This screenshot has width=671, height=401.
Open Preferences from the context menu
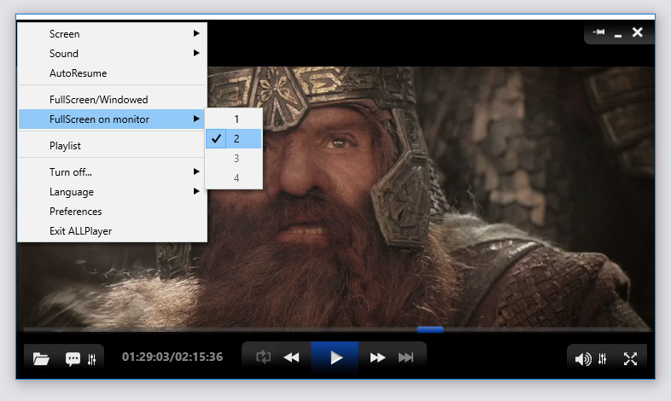point(76,212)
